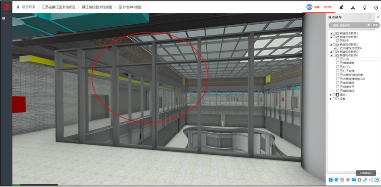This screenshot has width=381, height=187.
Task: Tick the 柱子 viewpoint checkbox
Action: (x=337, y=40)
